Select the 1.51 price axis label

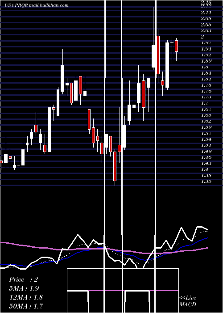[x=206, y=145]
